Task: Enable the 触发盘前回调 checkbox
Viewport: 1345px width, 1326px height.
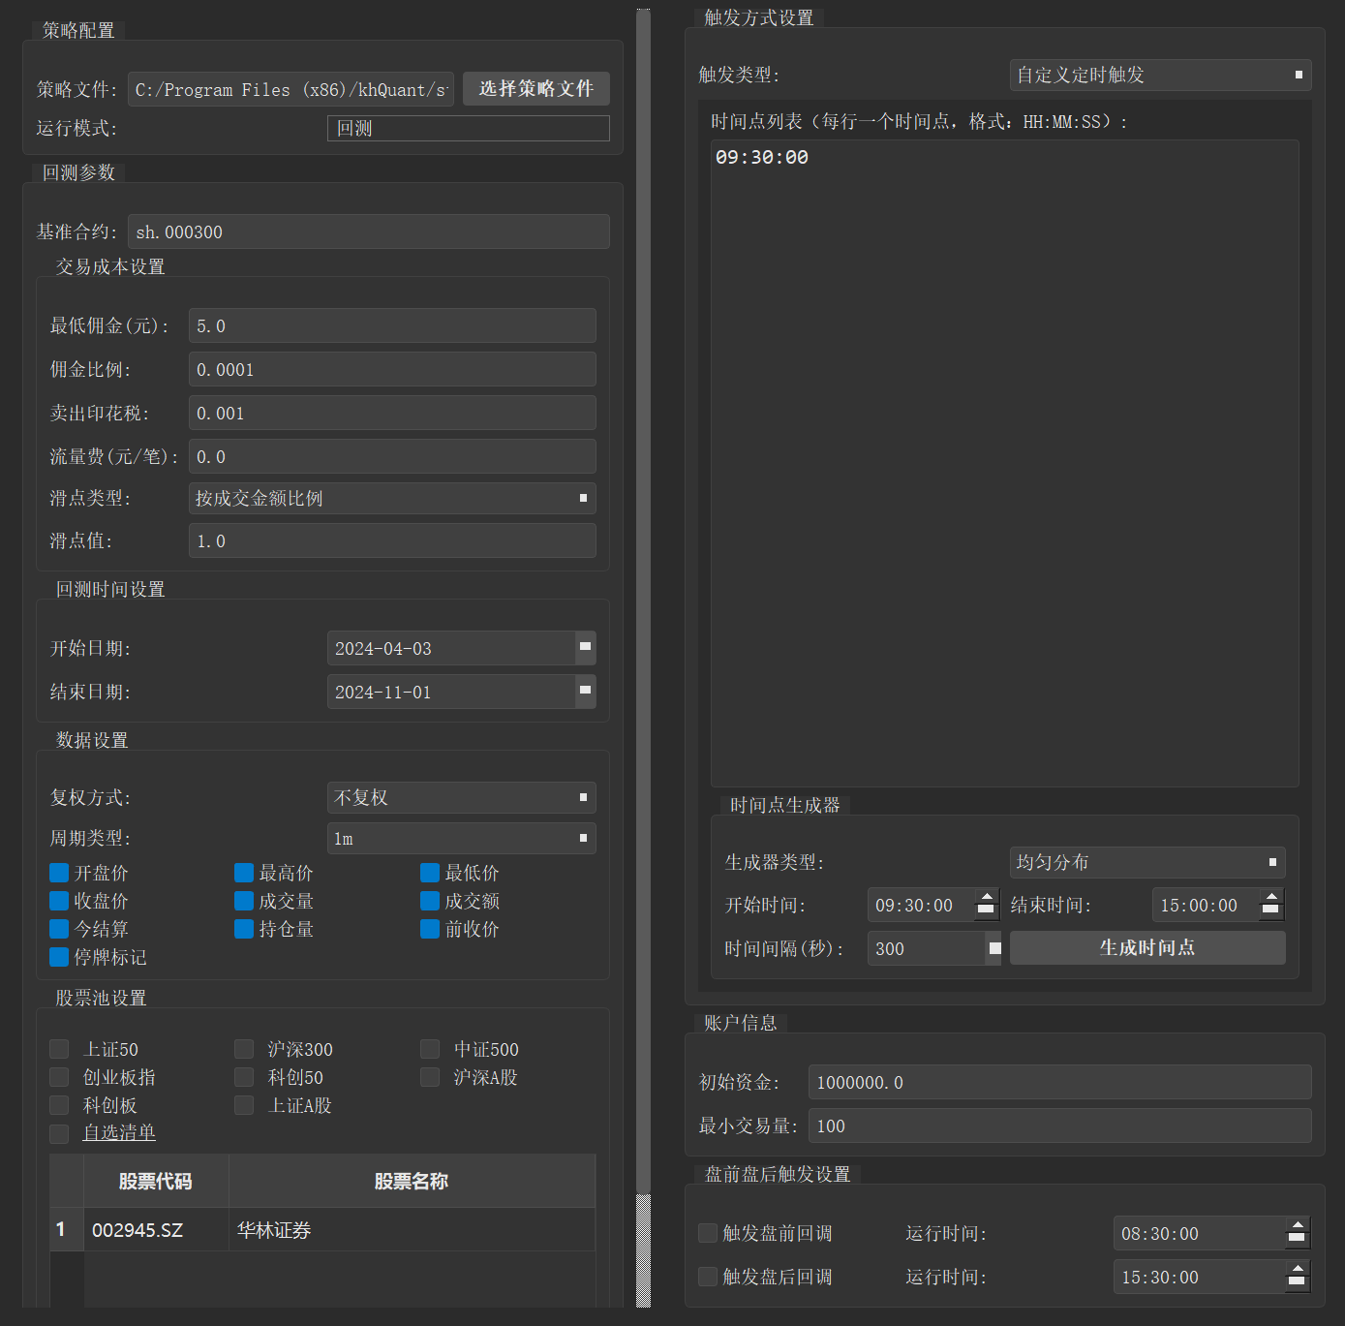Action: point(708,1234)
